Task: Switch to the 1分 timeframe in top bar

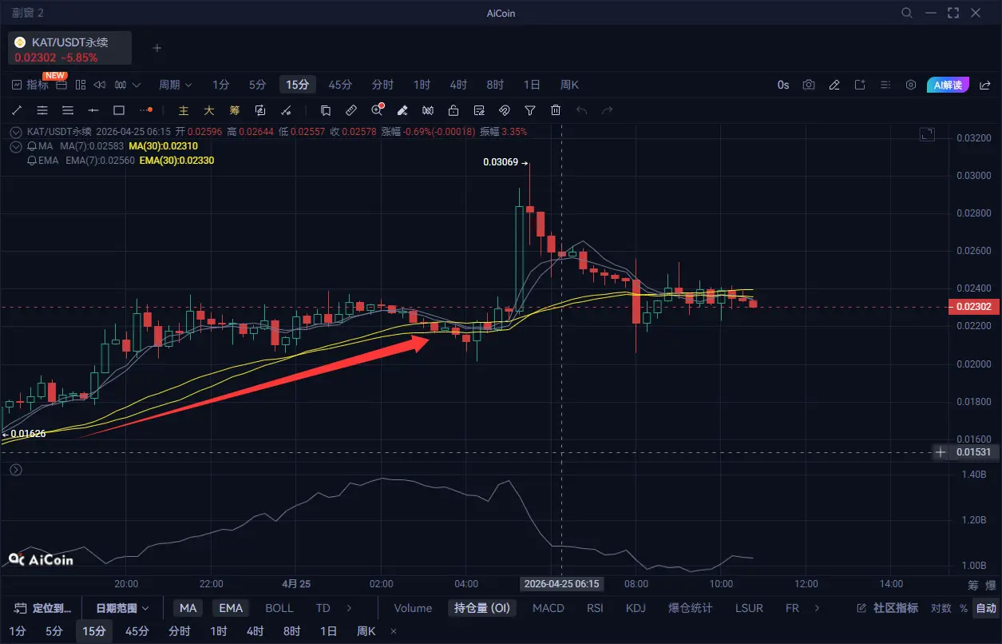Action: [x=221, y=85]
